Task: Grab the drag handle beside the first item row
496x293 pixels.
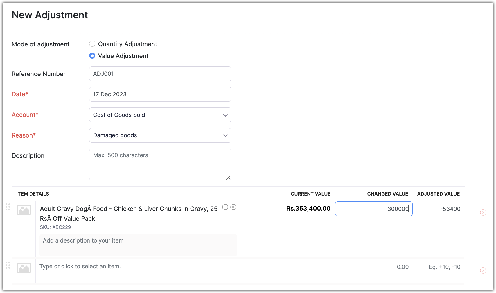Action: pos(8,207)
